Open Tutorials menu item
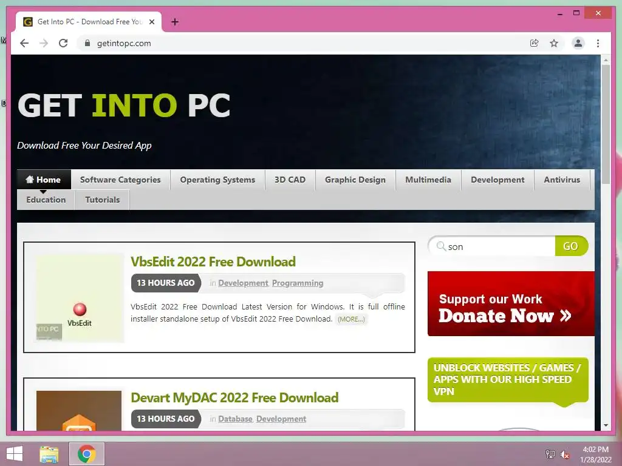Screen dimensions: 622x466 click(x=102, y=200)
